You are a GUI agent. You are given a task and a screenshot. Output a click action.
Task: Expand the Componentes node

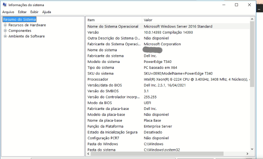[5, 31]
